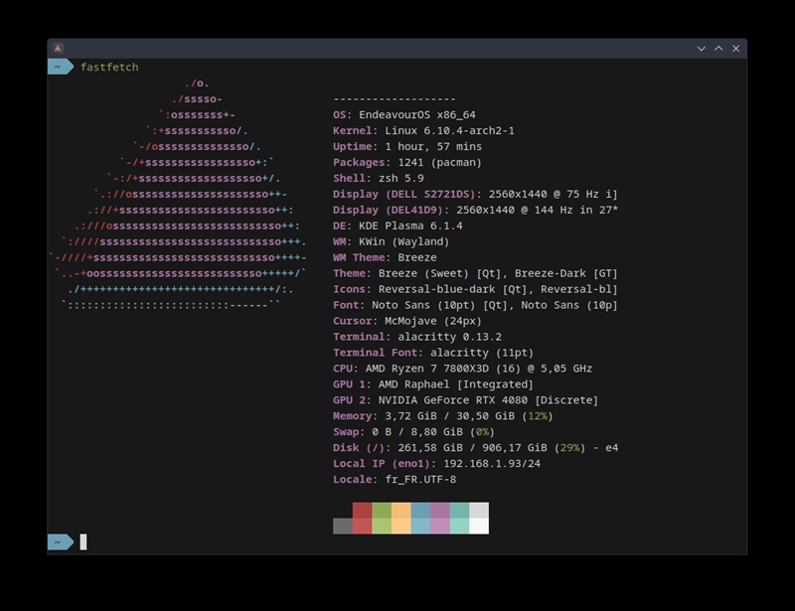795x611 pixels.
Task: Click the GPU 2 NVIDIA GeForce line
Action: tap(465, 400)
